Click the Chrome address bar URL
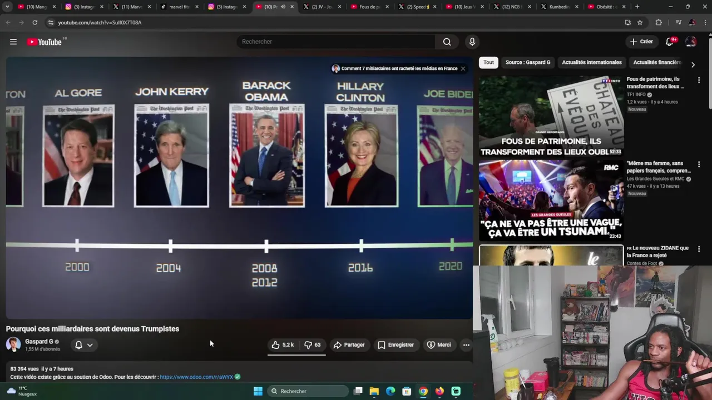Image resolution: width=712 pixels, height=400 pixels. tap(100, 22)
